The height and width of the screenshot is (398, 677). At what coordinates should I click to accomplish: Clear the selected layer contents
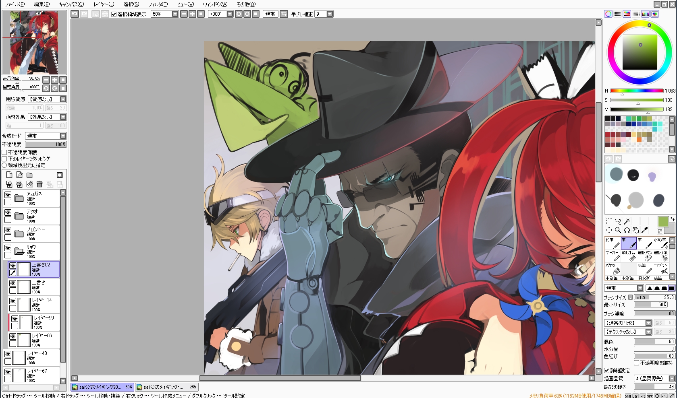(x=29, y=184)
